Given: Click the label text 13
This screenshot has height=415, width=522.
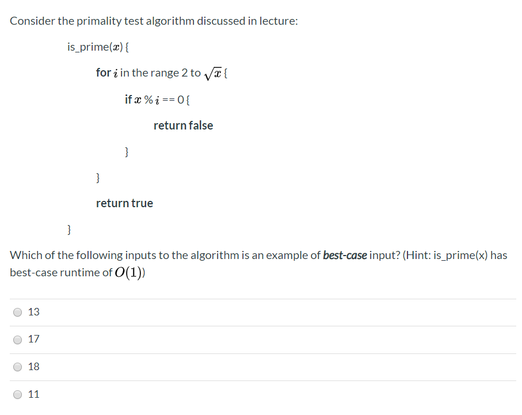Looking at the screenshot, I should point(33,312).
